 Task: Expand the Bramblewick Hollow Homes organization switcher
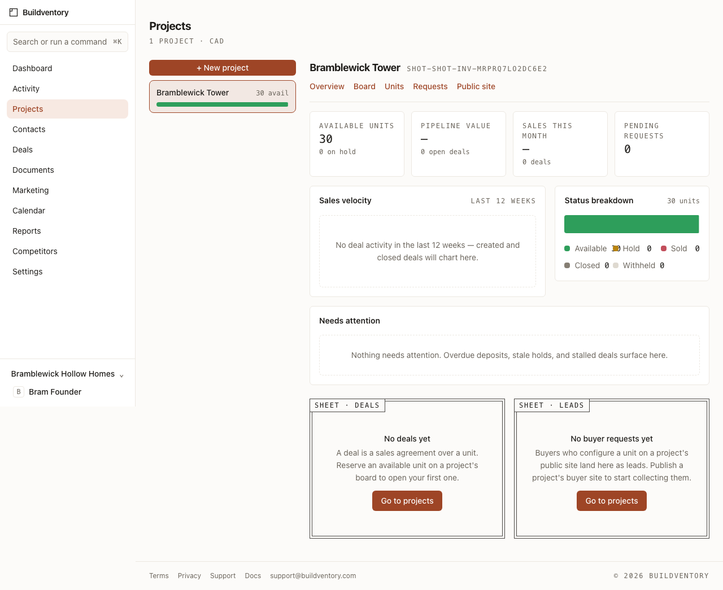(x=67, y=374)
